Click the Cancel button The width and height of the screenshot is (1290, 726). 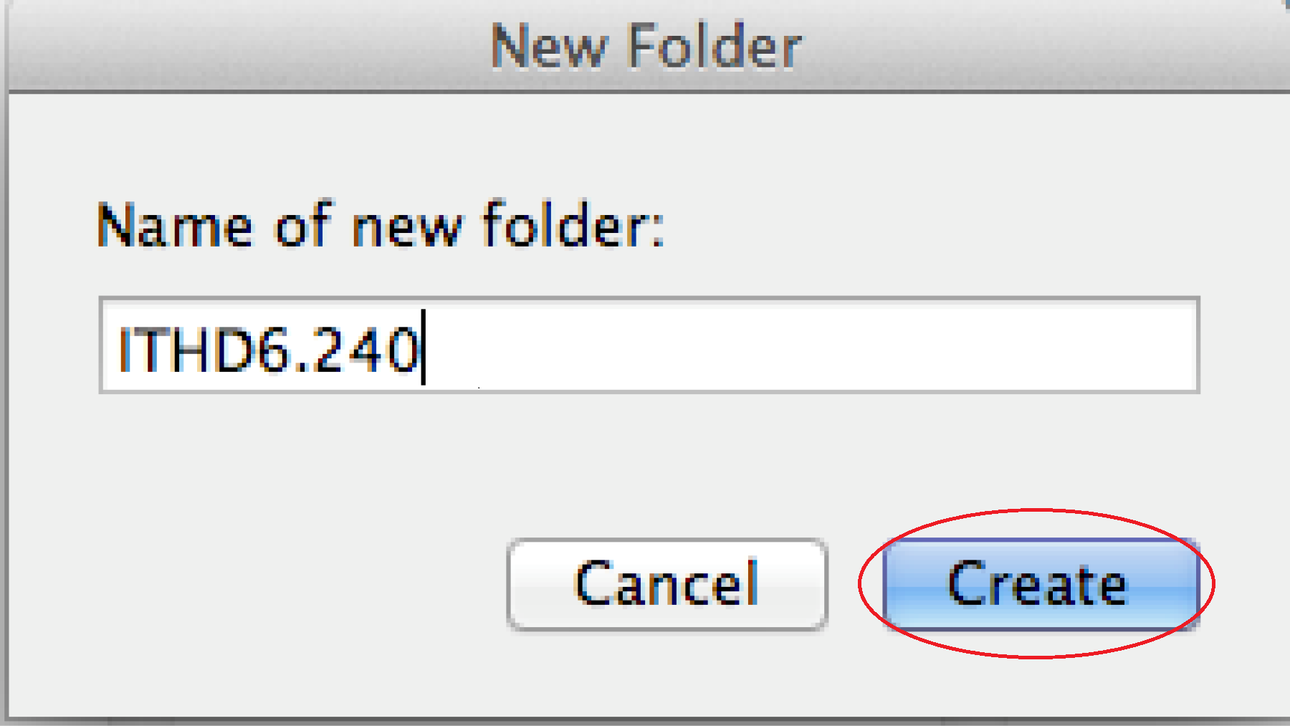click(667, 584)
